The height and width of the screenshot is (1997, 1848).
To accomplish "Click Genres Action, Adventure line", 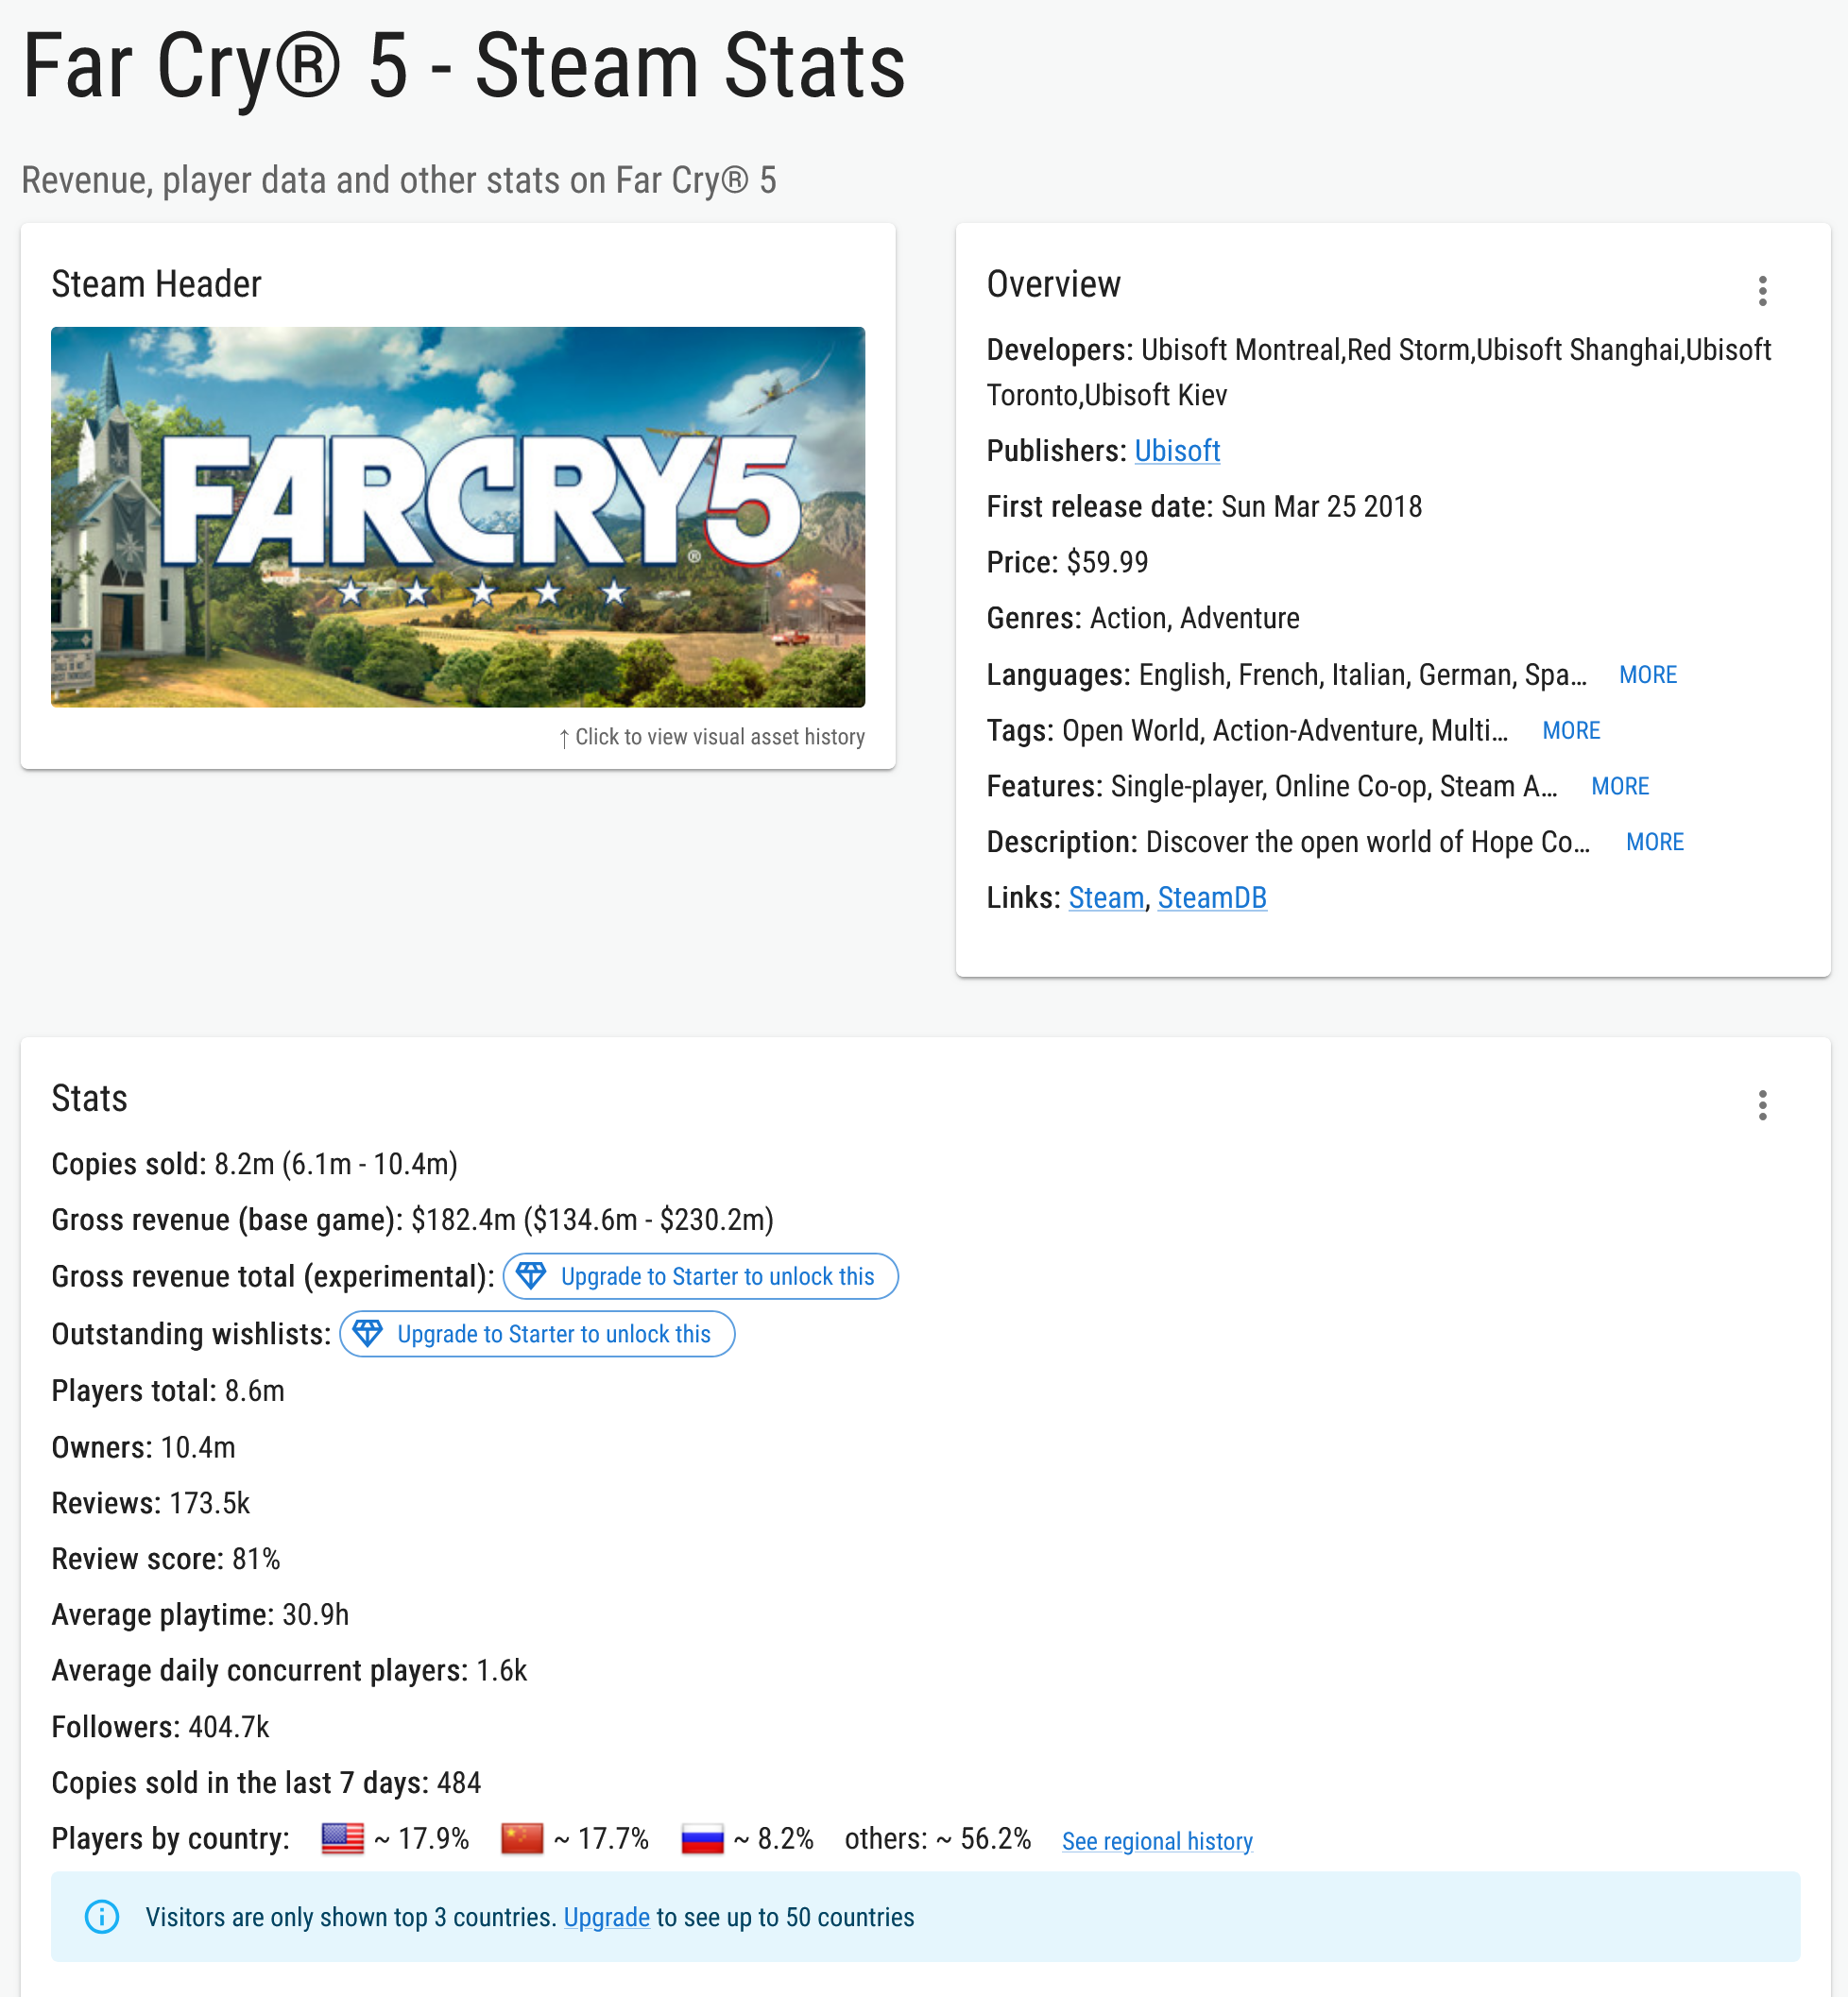I will 1143,618.
